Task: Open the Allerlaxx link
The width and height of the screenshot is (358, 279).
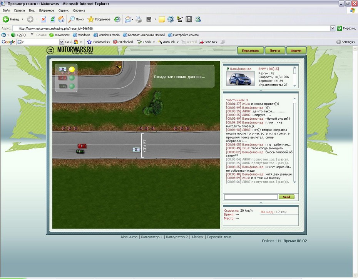Action: coord(197,237)
